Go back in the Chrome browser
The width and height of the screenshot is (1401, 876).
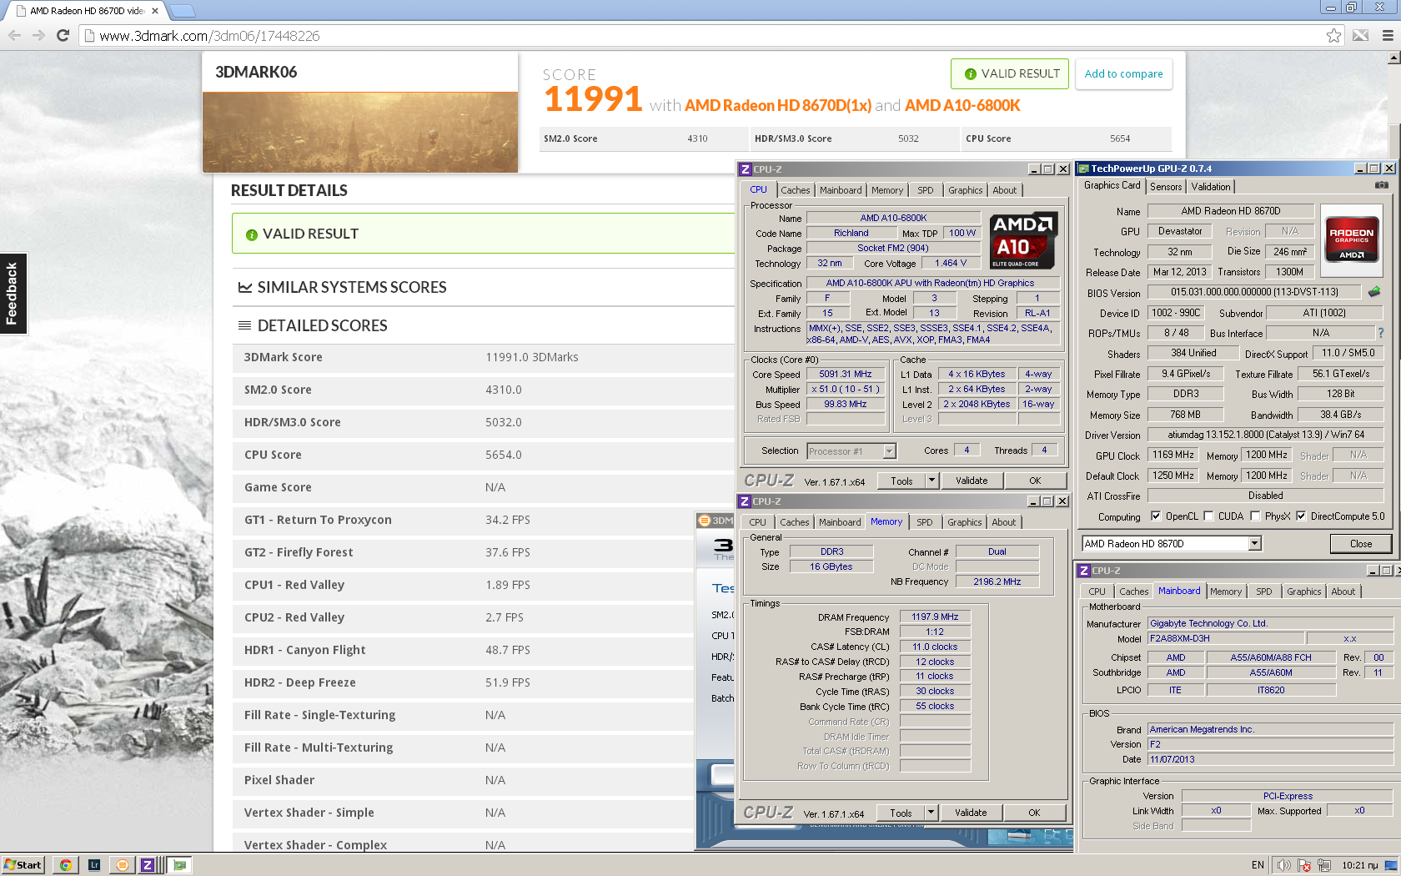14,35
